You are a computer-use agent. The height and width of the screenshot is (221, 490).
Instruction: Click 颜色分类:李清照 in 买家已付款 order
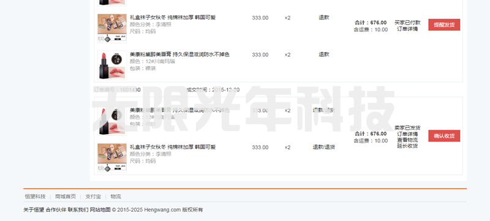[151, 24]
